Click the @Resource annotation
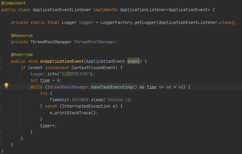 [22, 35]
